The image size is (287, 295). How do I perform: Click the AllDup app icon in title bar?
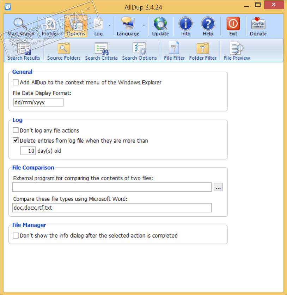coord(8,7)
